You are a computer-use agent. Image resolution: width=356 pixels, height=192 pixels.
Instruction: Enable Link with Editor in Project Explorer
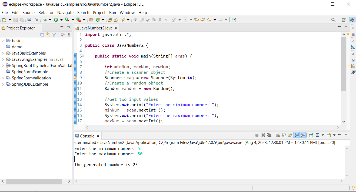(48, 35)
